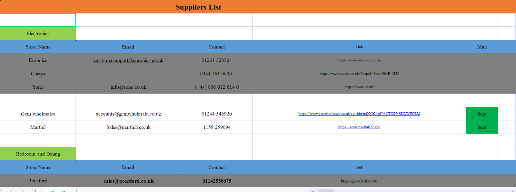This screenshot has height=192, width=516.
Task: Select the Electronics category cell
Action: 38,34
